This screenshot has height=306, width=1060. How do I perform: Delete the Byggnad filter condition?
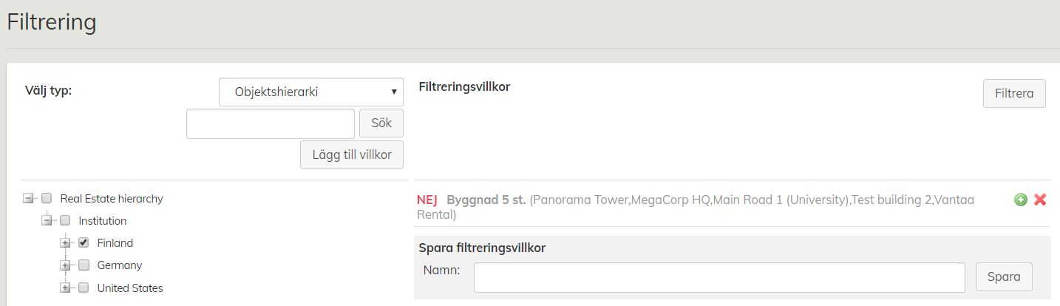[1040, 200]
